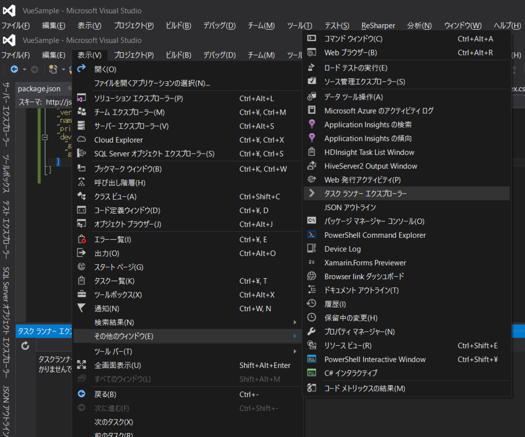The width and height of the screenshot is (525, 437).
Task: Click the refresh icon in Task Runner panel
Action: 25,346
